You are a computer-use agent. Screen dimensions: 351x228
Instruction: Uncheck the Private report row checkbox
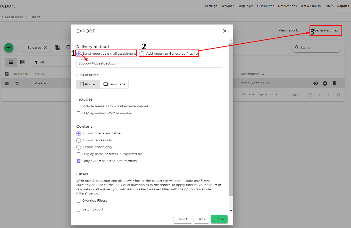pos(7,83)
